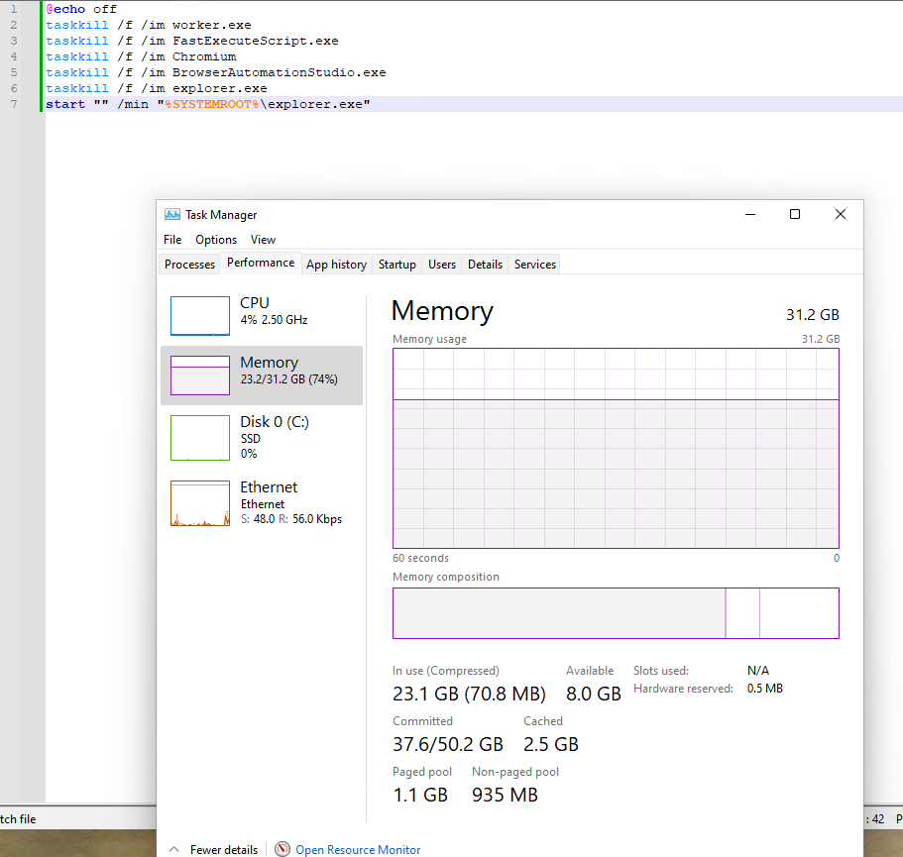Switch to the Users tab
Image resolution: width=903 pixels, height=857 pixels.
(442, 265)
